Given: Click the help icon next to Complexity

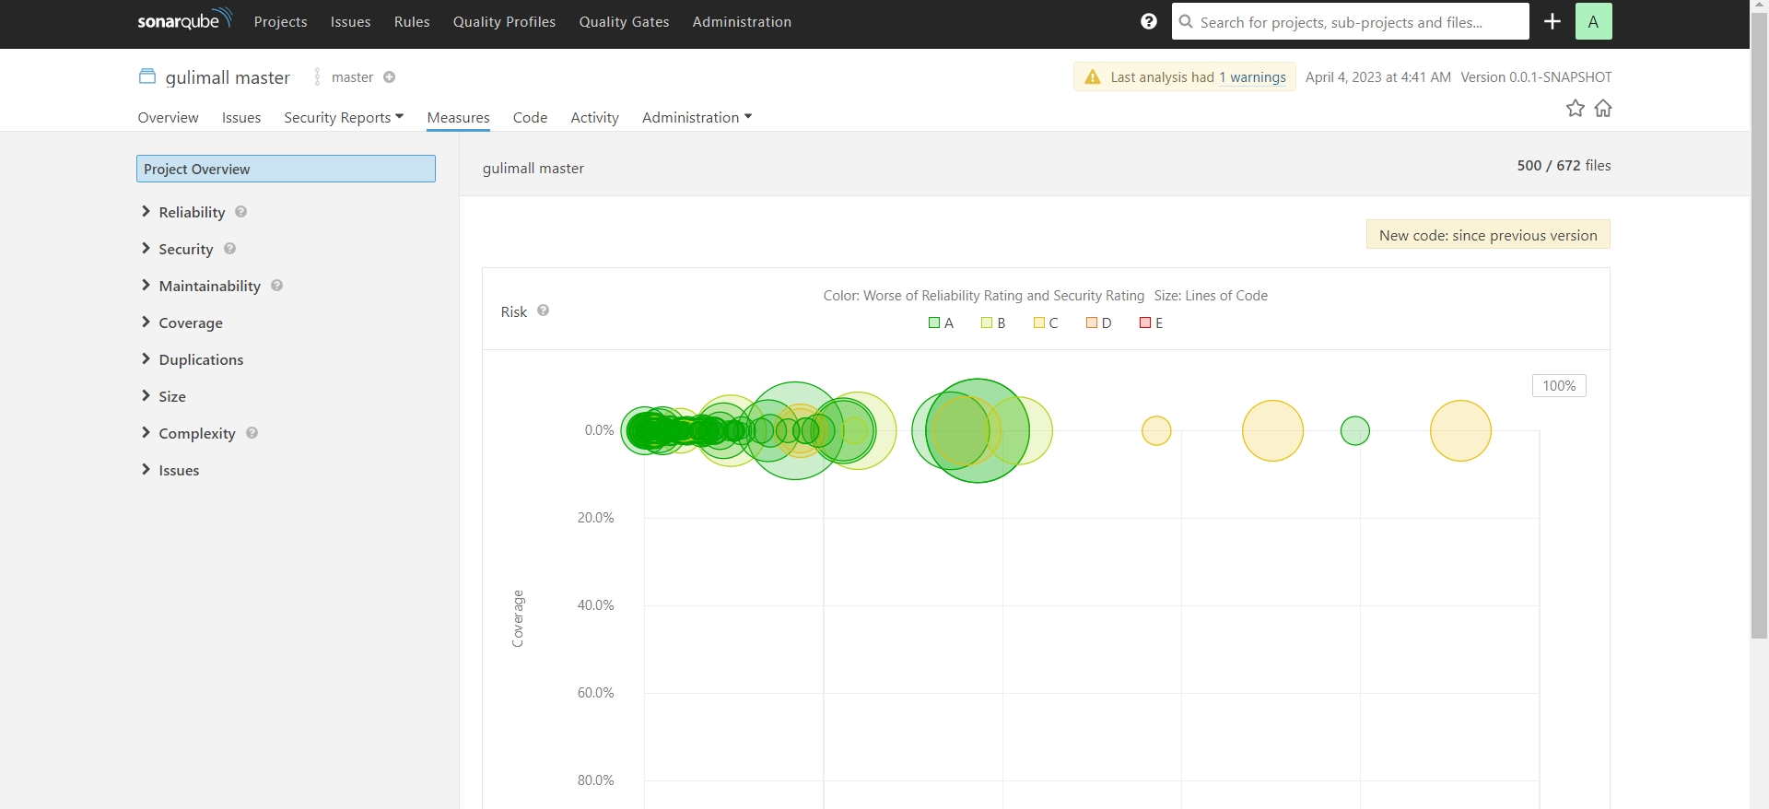Looking at the screenshot, I should (252, 433).
